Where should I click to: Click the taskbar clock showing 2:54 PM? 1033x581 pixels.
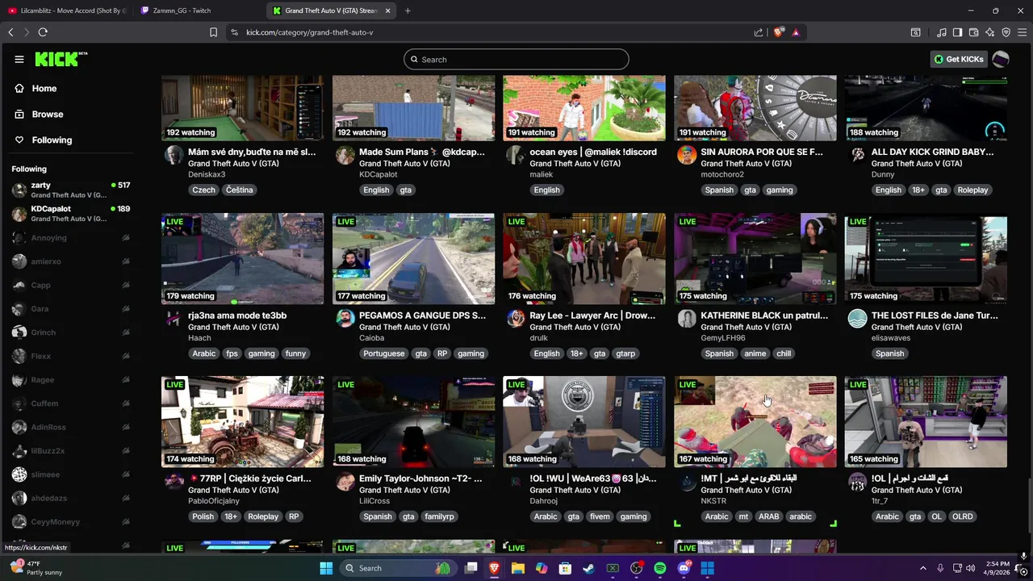(x=997, y=568)
